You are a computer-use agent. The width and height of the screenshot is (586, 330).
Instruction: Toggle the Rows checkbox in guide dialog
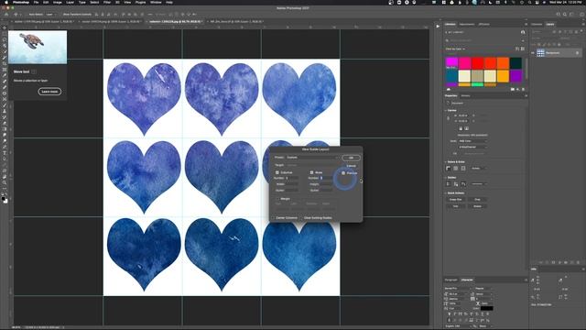311,172
